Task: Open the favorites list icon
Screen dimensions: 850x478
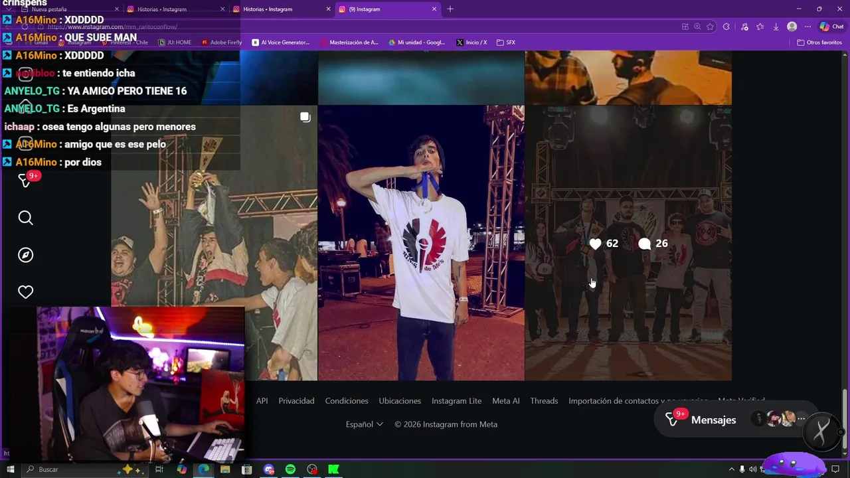Action: point(760,27)
